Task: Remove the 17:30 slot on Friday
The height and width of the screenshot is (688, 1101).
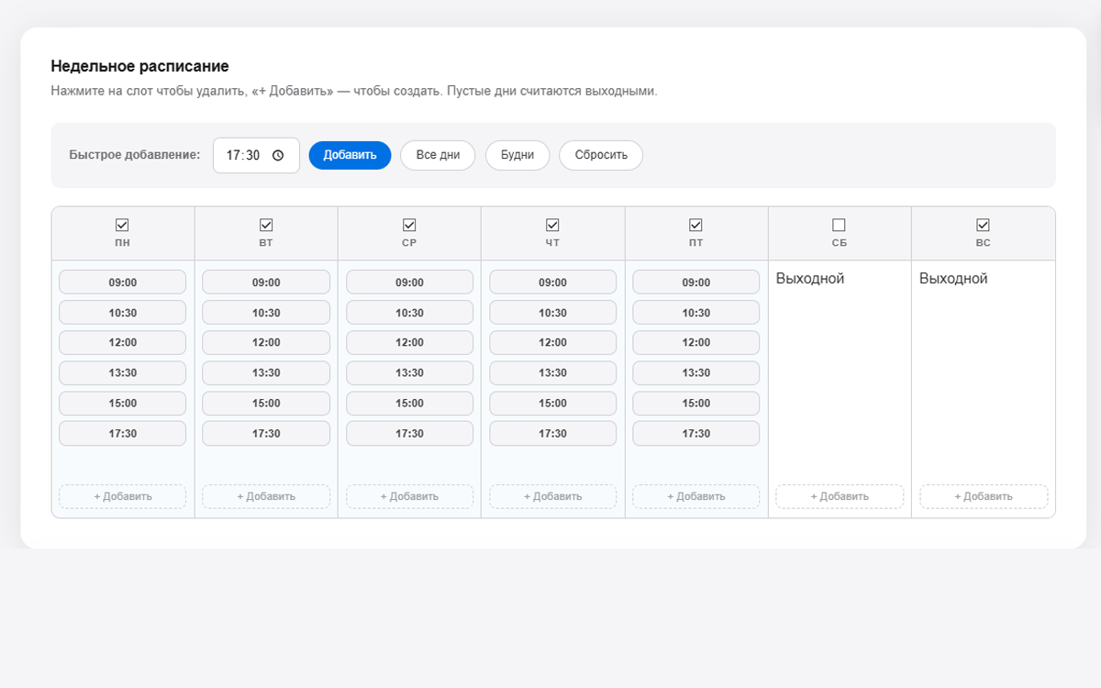Action: tap(695, 433)
